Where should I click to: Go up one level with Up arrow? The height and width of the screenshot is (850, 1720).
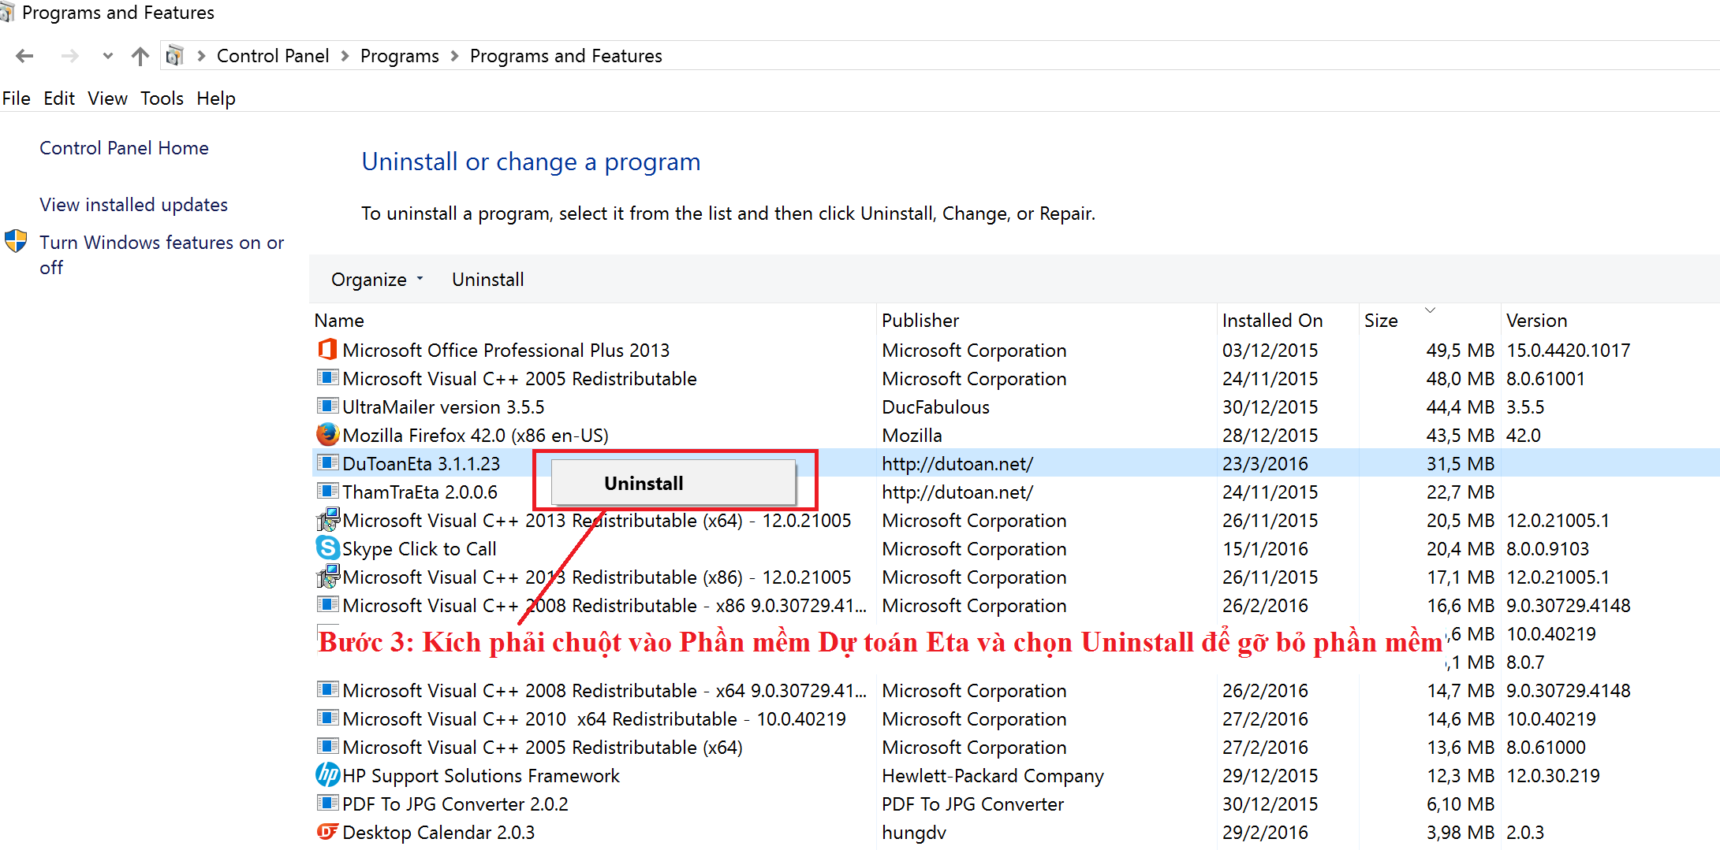[140, 56]
